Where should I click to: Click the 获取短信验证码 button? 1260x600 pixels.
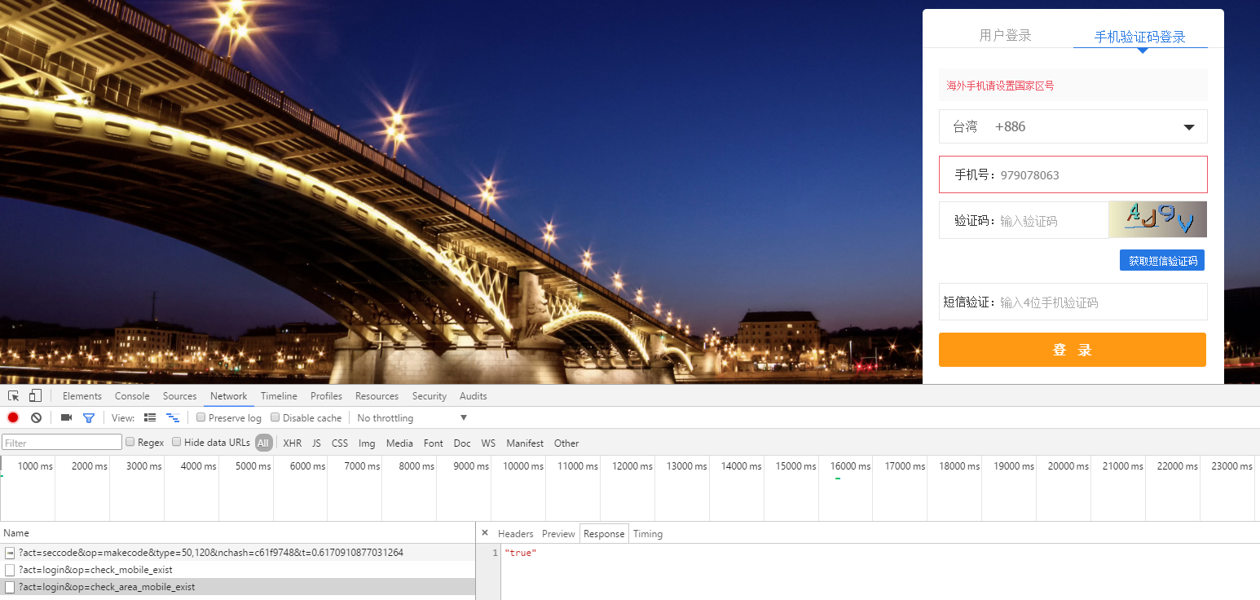click(x=1162, y=260)
